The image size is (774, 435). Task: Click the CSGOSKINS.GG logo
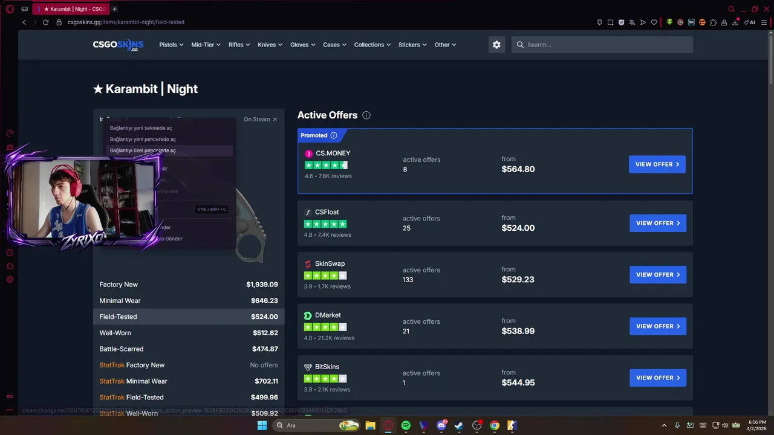[x=118, y=45]
